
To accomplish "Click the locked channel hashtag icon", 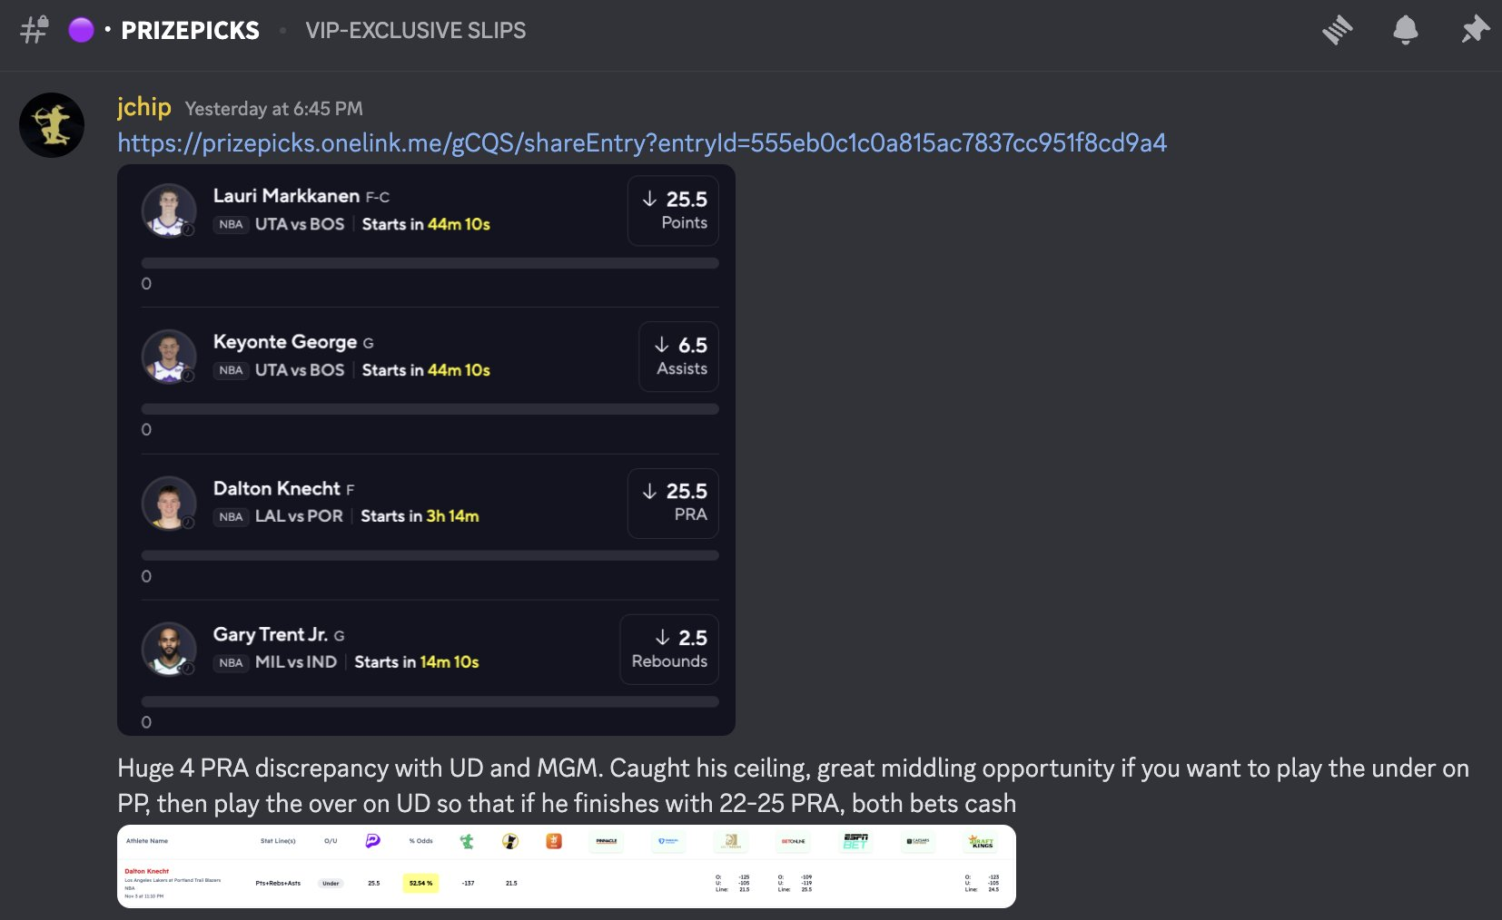I will point(35,30).
